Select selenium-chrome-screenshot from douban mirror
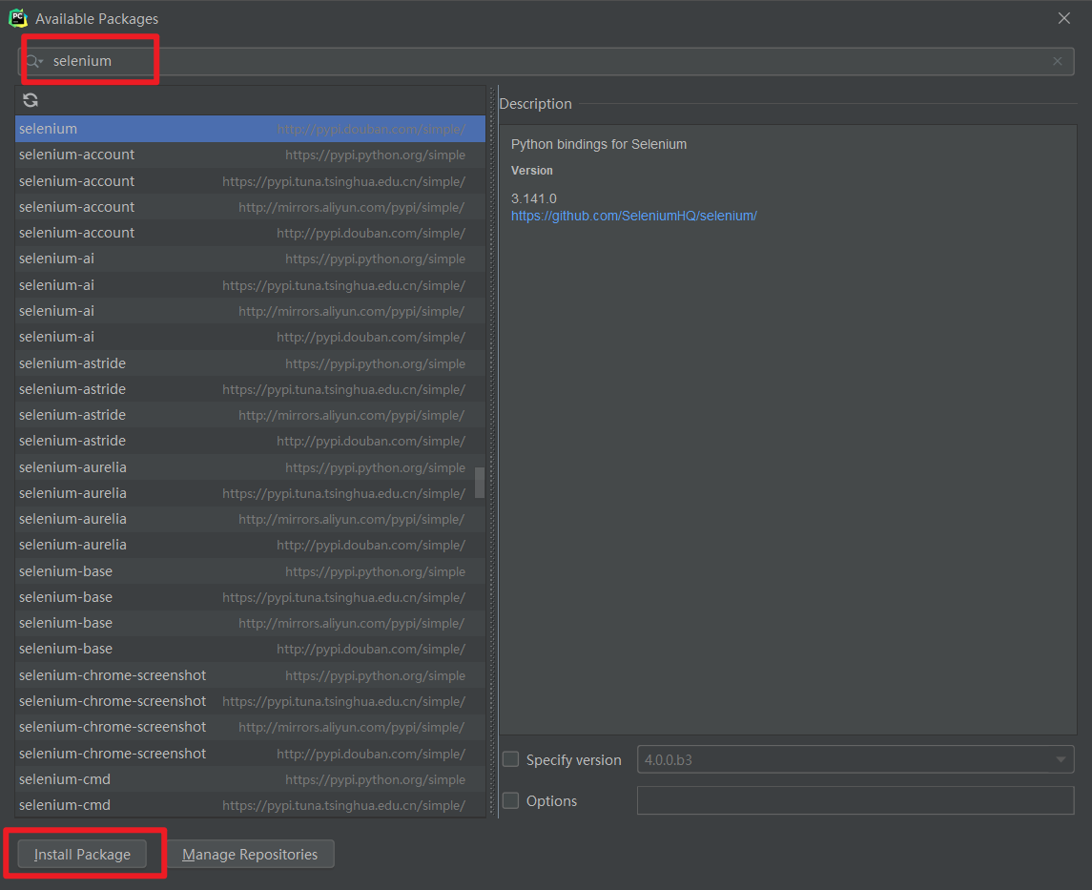The image size is (1092, 890). point(250,753)
